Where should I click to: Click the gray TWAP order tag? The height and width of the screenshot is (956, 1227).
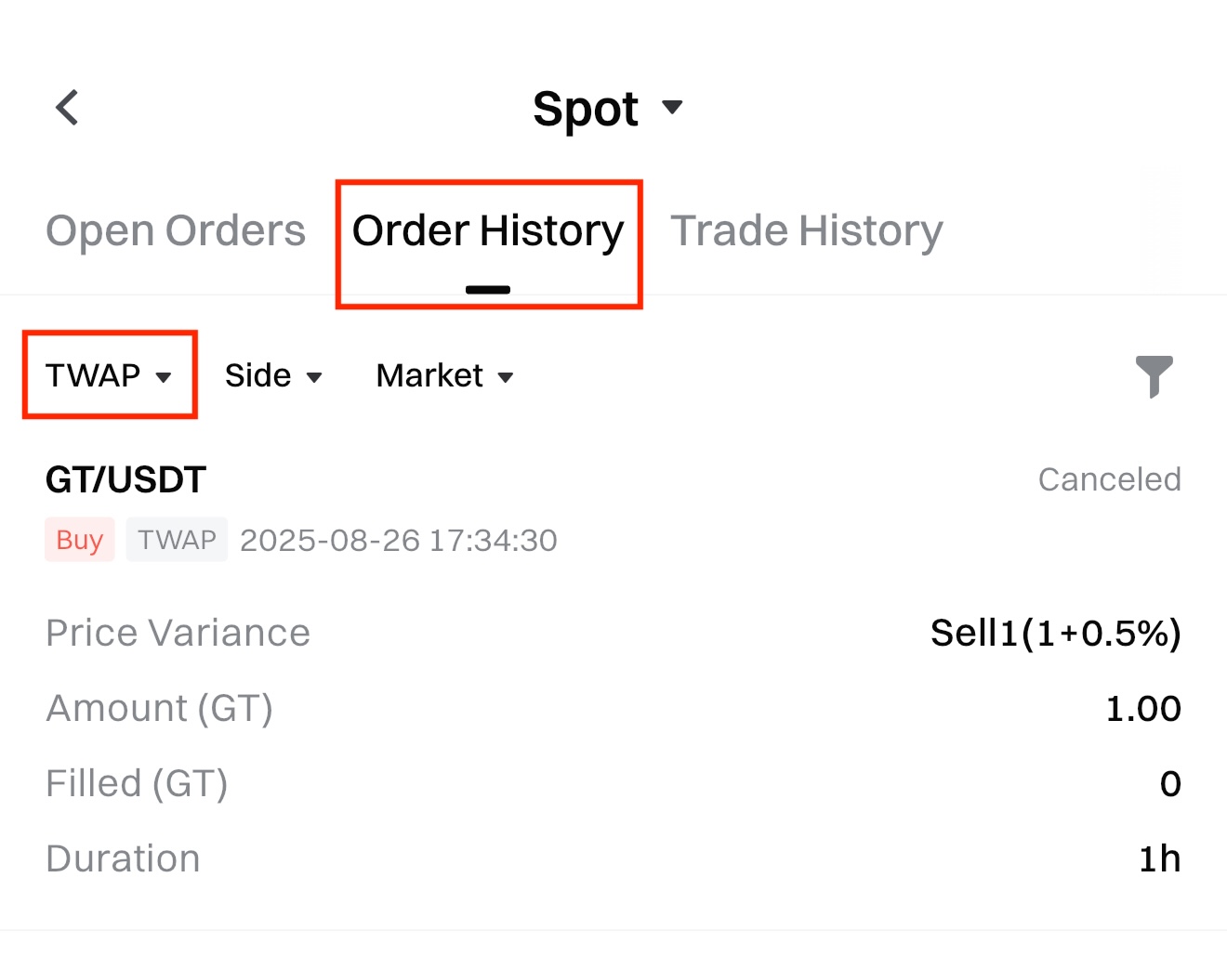click(177, 540)
